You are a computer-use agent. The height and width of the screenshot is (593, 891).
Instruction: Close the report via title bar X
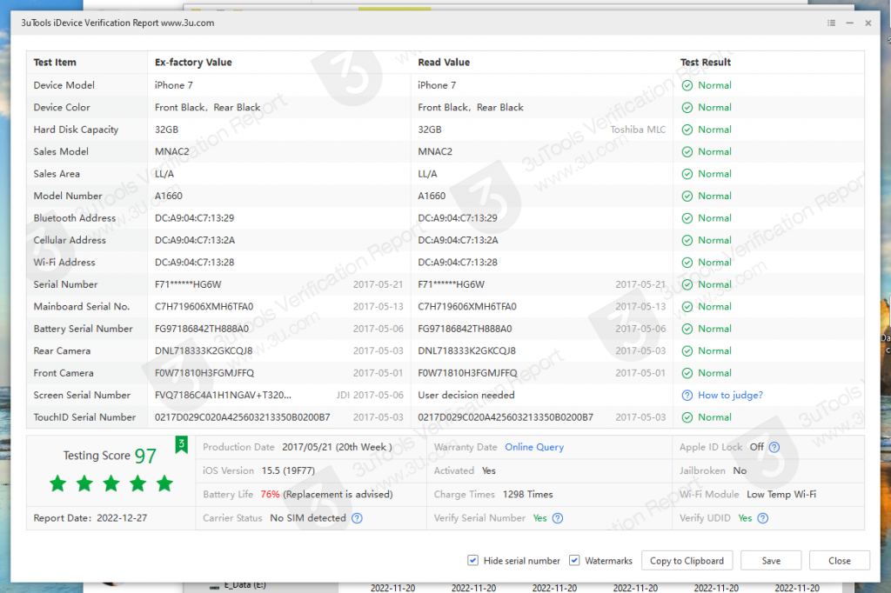[868, 23]
